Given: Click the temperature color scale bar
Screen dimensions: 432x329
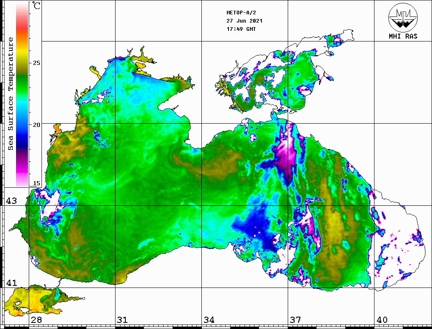Looking at the screenshot, I should [x=22, y=94].
